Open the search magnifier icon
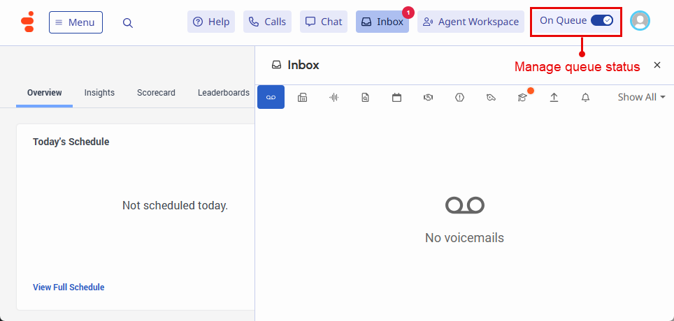The height and width of the screenshot is (321, 674). coord(127,22)
